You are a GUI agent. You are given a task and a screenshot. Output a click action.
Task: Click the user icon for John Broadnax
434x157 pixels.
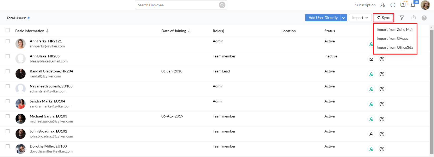(371, 134)
